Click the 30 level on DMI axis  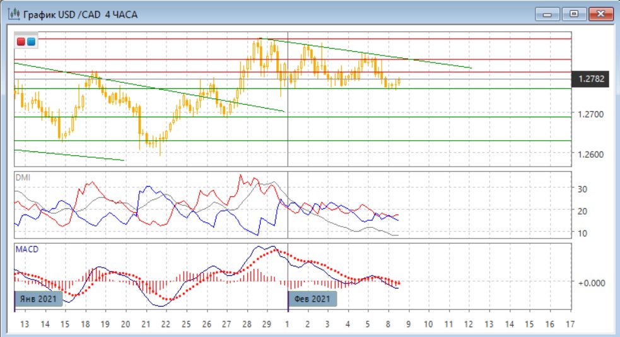(x=583, y=188)
